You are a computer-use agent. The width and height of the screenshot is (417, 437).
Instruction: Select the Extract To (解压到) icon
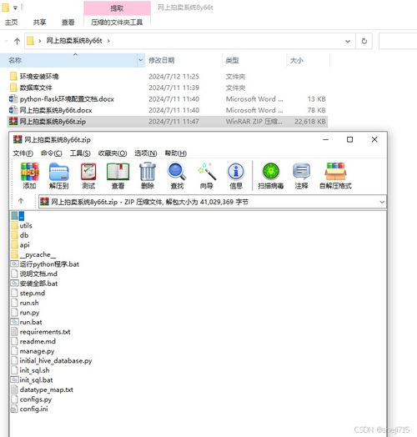coord(59,176)
